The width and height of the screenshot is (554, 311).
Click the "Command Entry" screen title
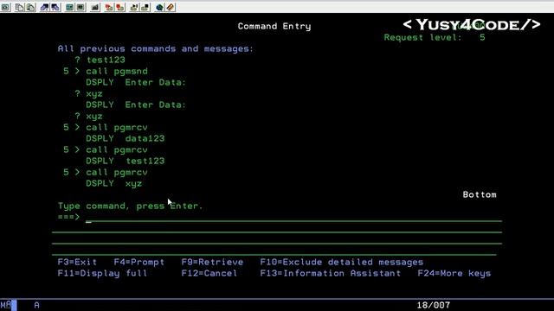[x=274, y=26]
